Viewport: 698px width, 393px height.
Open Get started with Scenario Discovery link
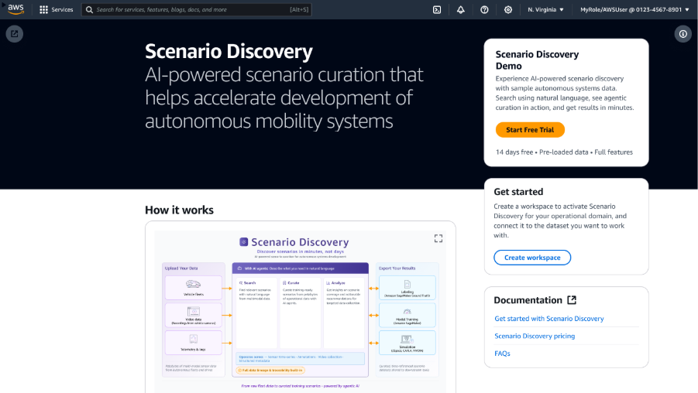(549, 318)
